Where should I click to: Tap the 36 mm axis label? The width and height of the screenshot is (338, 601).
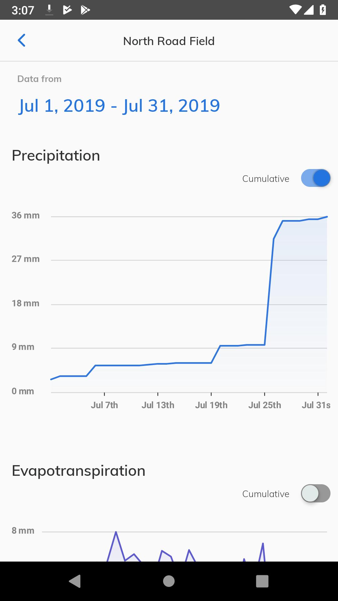[26, 215]
